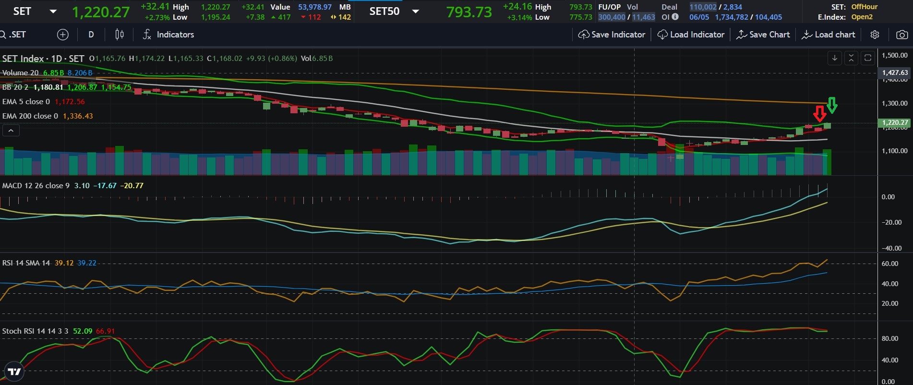Open the D interval selector
The image size is (913, 385).
coord(91,35)
